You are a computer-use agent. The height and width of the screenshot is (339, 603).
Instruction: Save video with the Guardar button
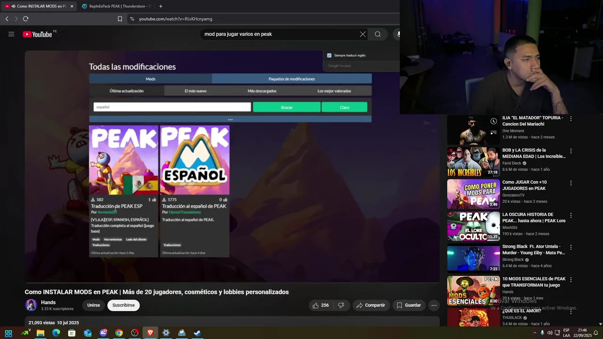408,305
